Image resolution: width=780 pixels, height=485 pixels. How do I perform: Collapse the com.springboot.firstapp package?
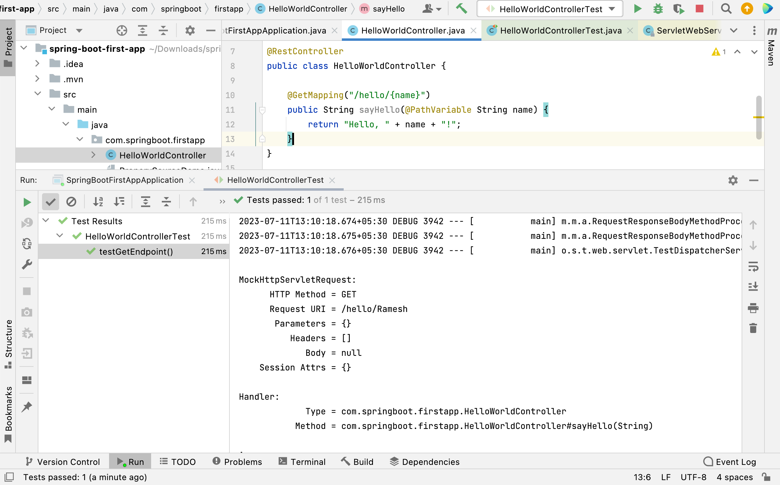80,139
